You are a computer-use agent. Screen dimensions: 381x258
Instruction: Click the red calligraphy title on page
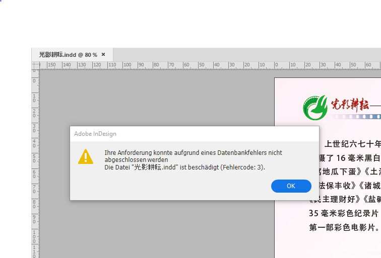pos(350,105)
